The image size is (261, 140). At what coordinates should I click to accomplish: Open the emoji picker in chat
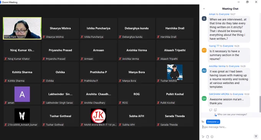pyautogui.click(x=212, y=137)
